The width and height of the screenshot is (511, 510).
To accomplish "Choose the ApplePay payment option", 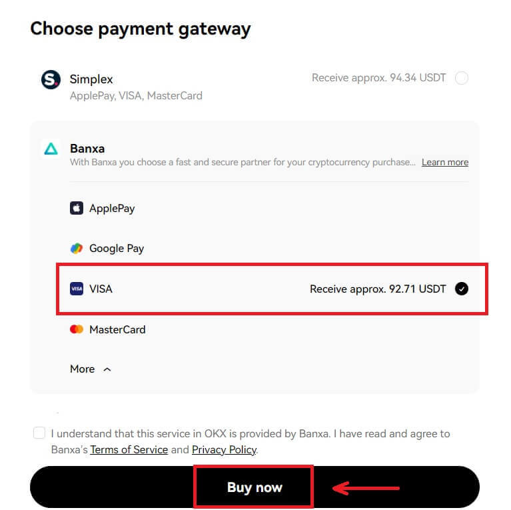I will pyautogui.click(x=112, y=208).
